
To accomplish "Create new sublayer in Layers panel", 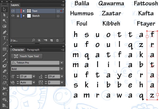I will click(x=45, y=40).
